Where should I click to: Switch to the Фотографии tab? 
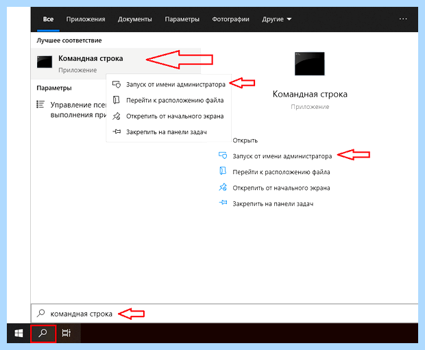tap(230, 19)
